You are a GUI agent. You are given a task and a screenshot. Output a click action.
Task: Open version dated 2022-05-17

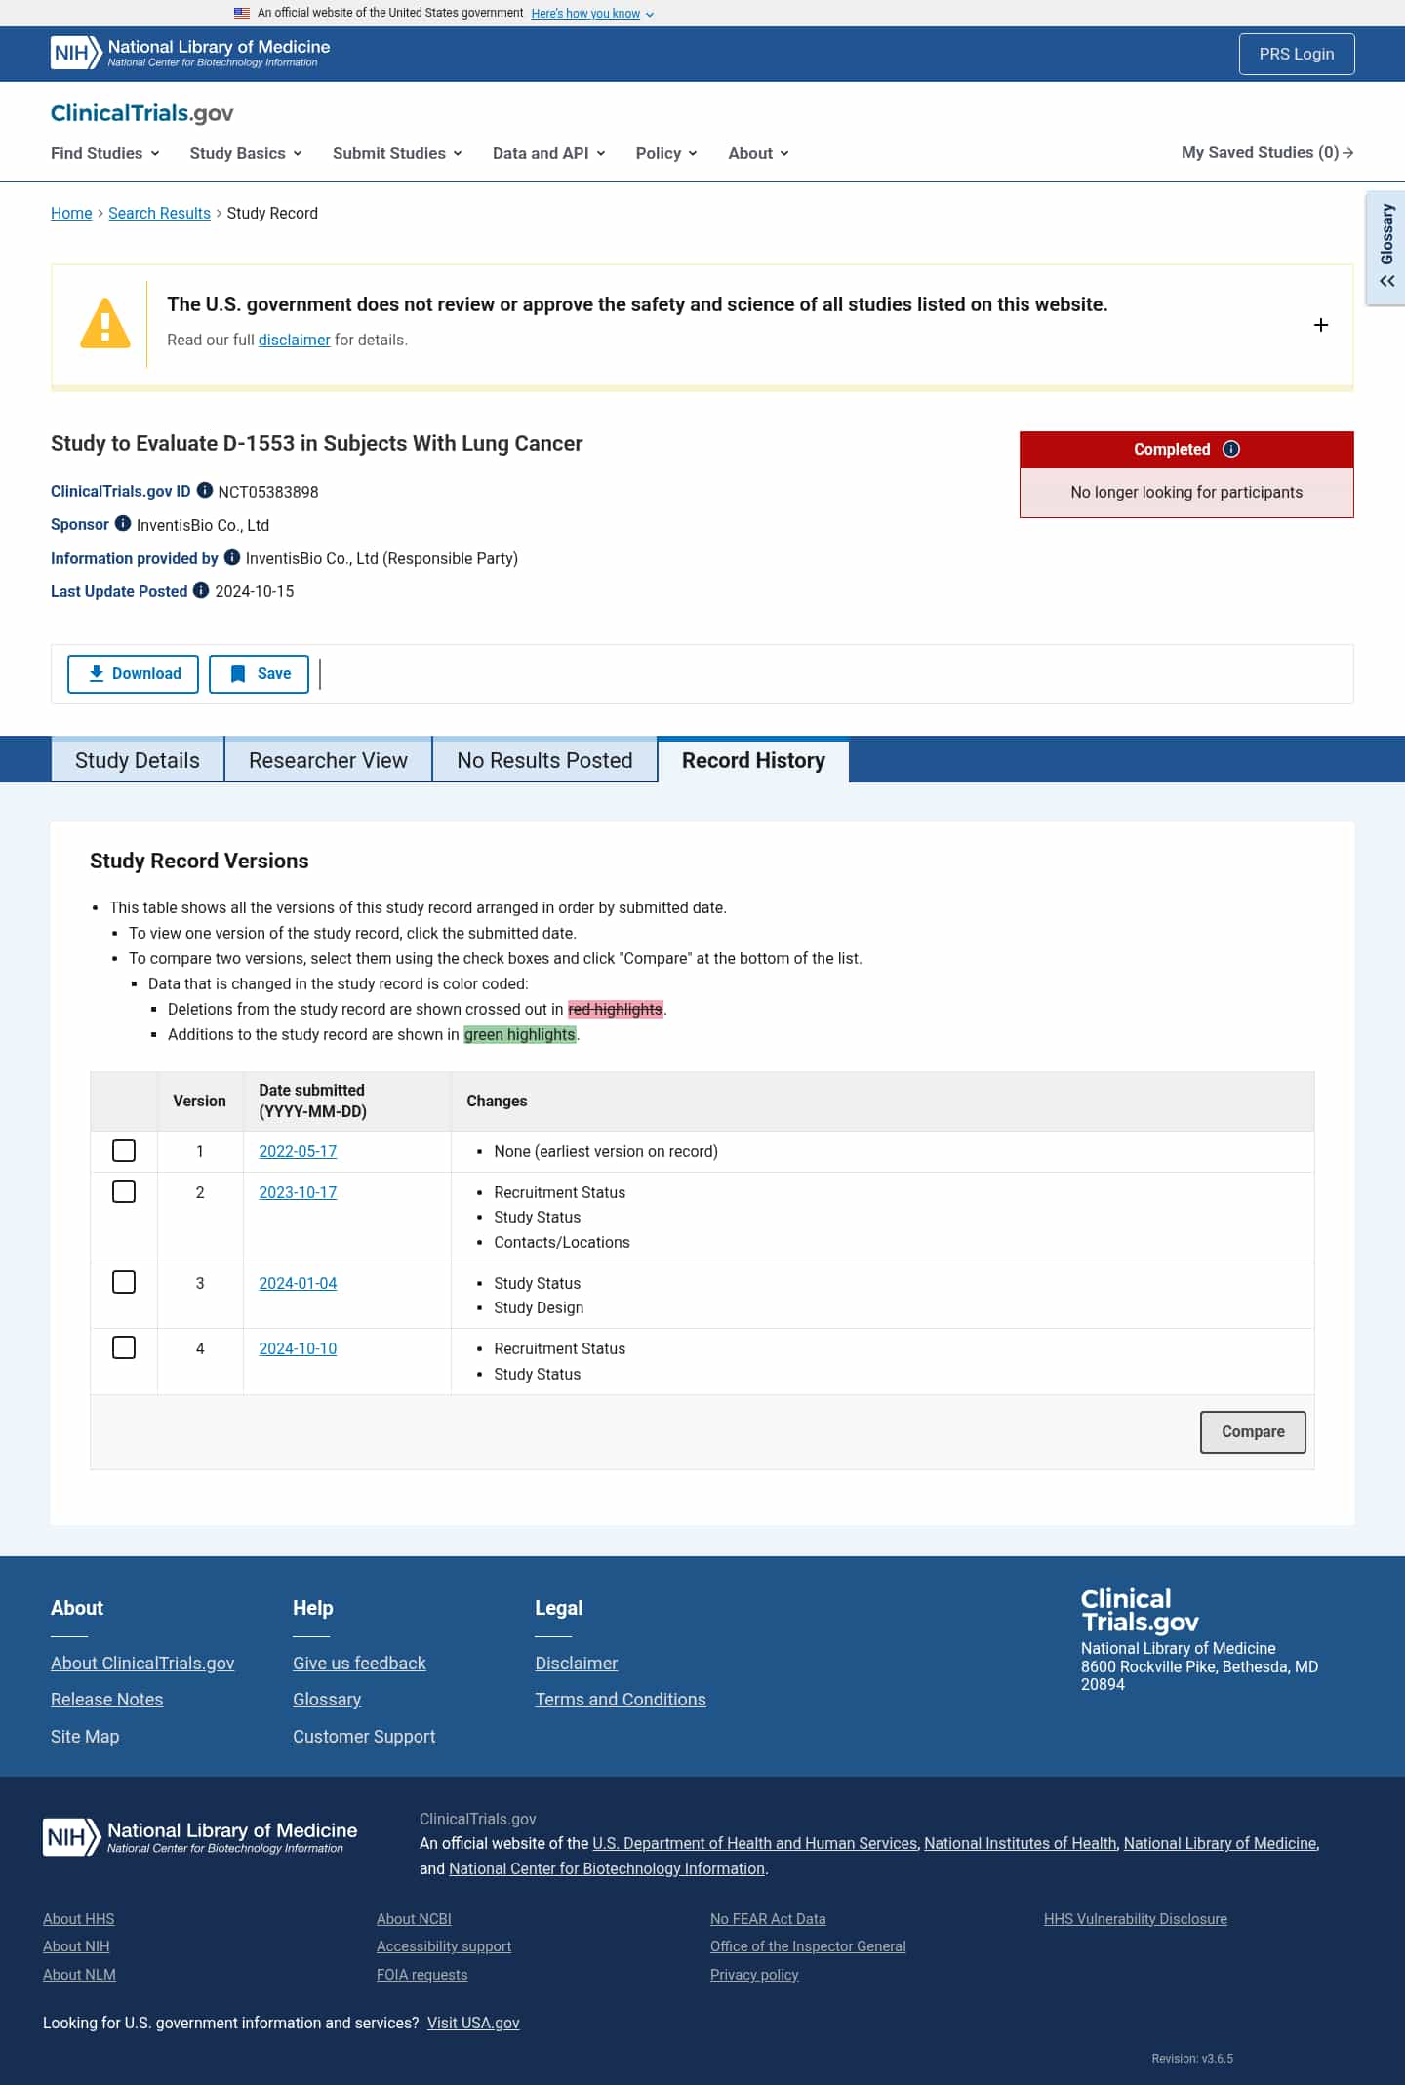click(298, 1151)
